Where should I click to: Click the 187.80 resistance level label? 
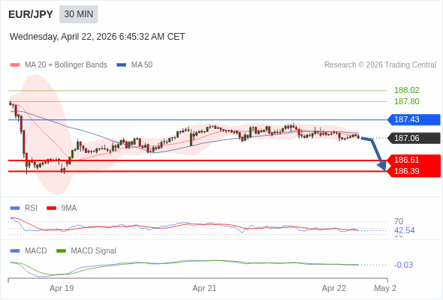[x=406, y=101]
